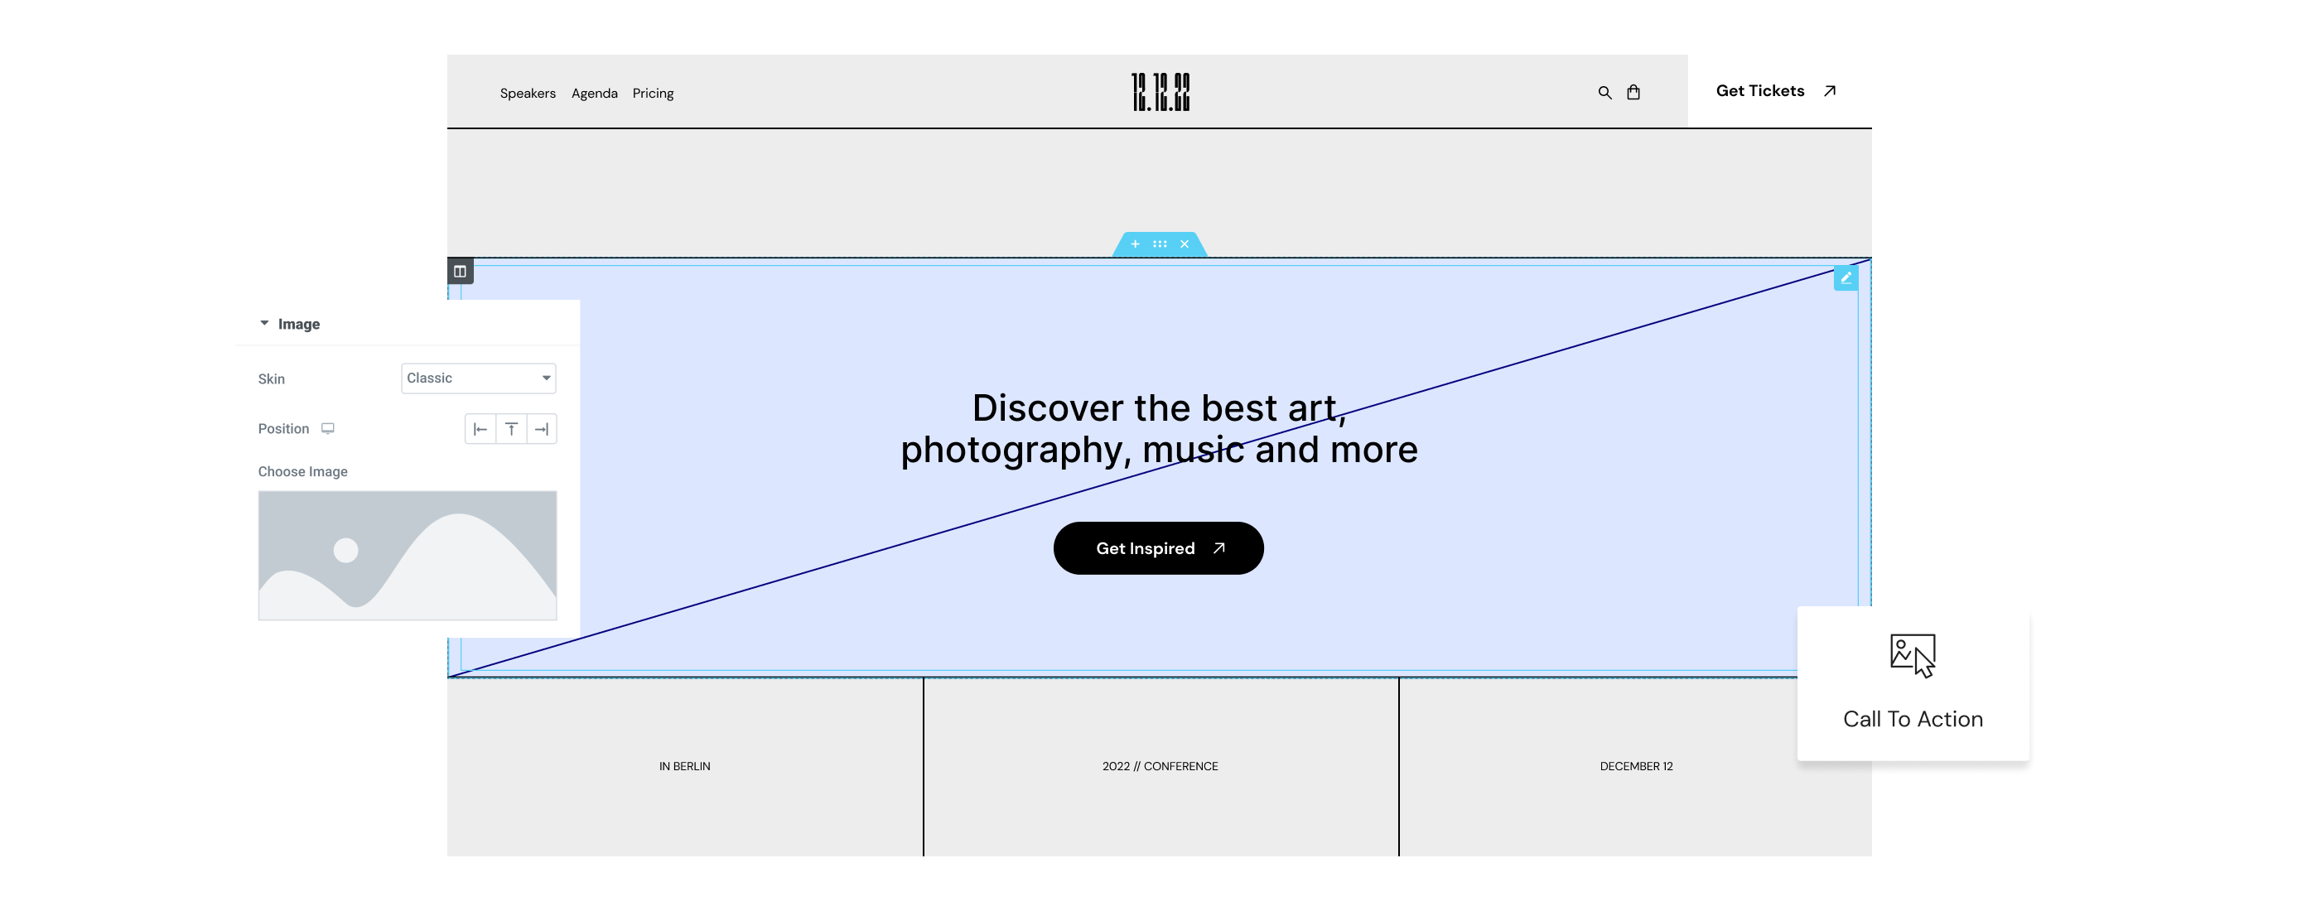
Task: Click the block drag-move handle
Action: pyautogui.click(x=1159, y=243)
